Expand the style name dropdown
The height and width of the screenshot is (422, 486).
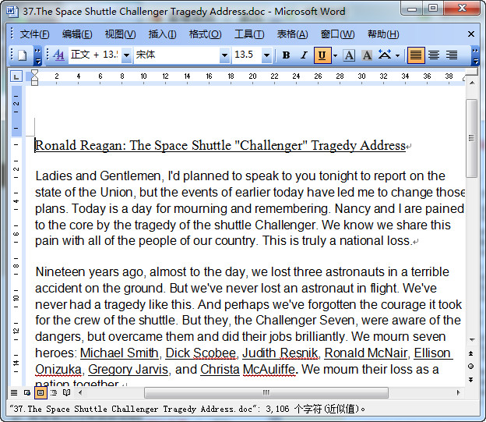click(x=126, y=55)
